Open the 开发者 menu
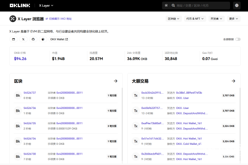 coord(216,19)
